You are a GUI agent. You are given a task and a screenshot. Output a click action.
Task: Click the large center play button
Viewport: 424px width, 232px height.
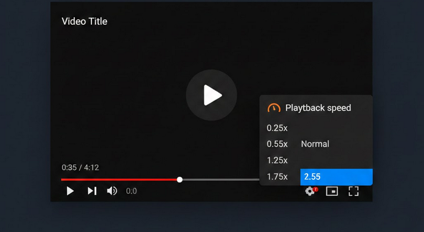pos(212,95)
